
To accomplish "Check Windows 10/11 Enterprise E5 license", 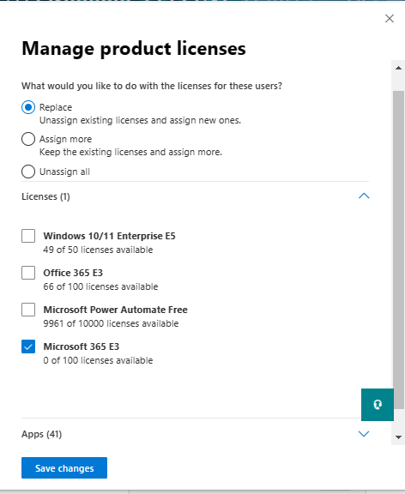I will 28,236.
